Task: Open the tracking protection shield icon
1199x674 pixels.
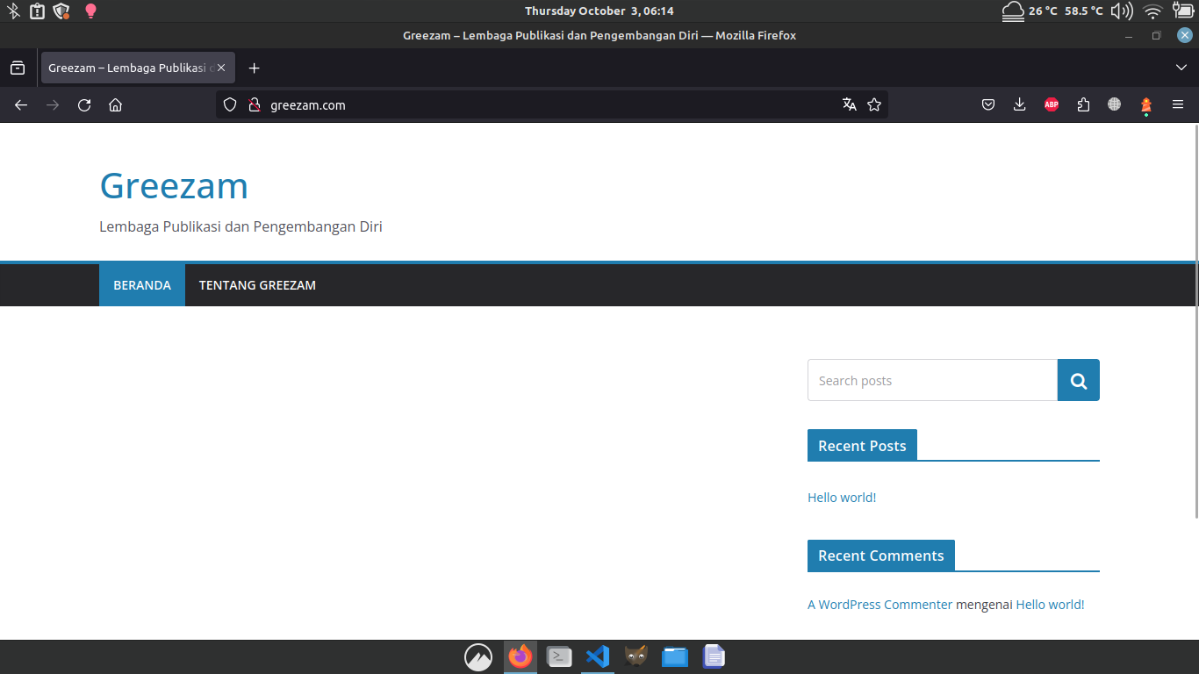Action: (230, 104)
